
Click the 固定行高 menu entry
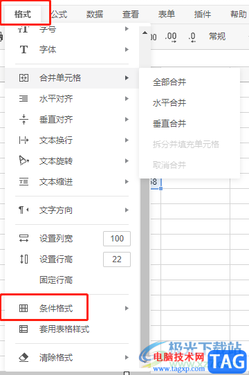[56, 280]
